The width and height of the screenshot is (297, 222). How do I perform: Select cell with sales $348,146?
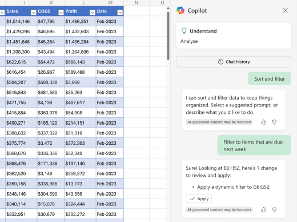click(x=21, y=194)
